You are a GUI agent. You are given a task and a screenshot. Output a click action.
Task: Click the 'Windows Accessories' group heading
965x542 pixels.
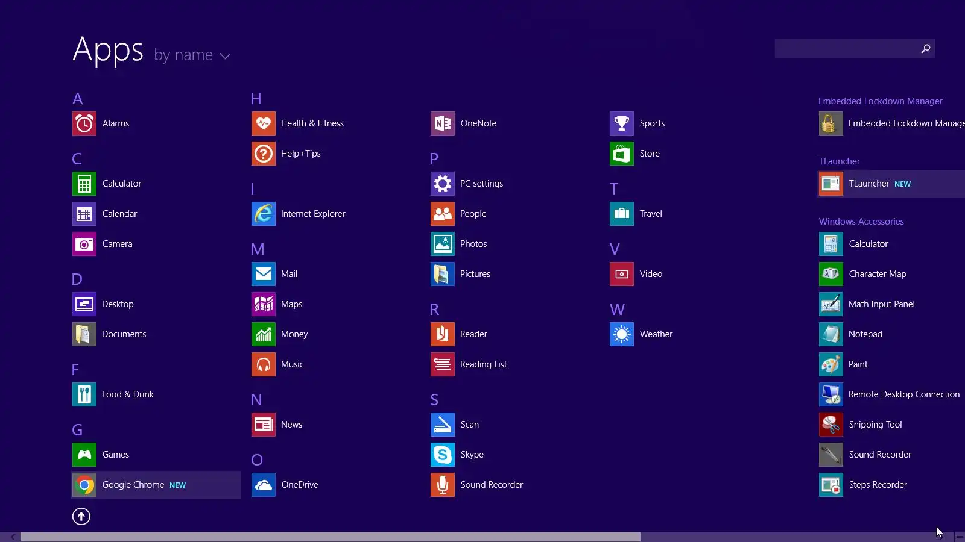click(x=861, y=222)
